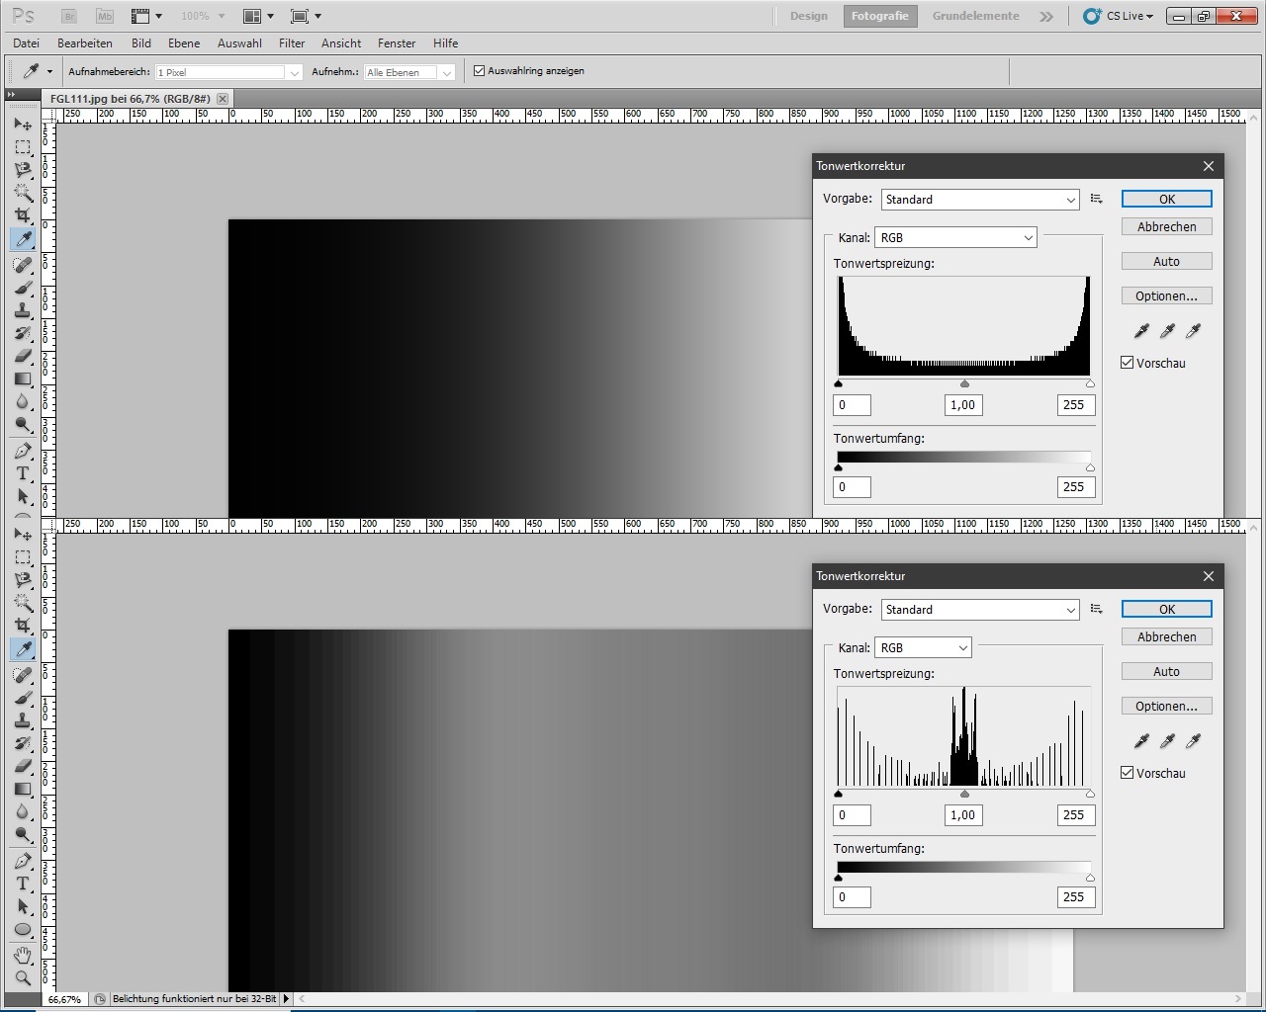The width and height of the screenshot is (1266, 1012).
Task: Switch to the Design workspace tab
Action: pos(808,16)
